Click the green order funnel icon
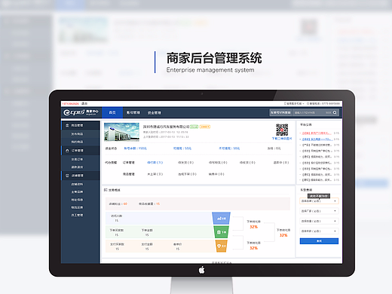This screenshot has height=294, width=392. pyautogui.click(x=221, y=232)
